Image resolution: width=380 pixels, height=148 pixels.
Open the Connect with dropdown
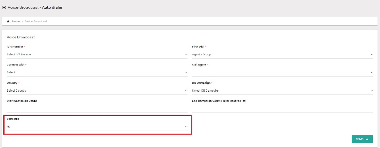point(97,72)
